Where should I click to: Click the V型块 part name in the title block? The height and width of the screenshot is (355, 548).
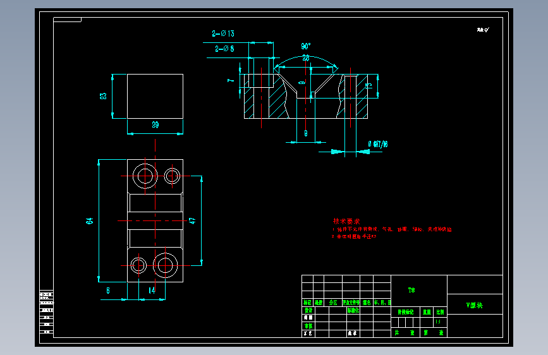(474, 305)
